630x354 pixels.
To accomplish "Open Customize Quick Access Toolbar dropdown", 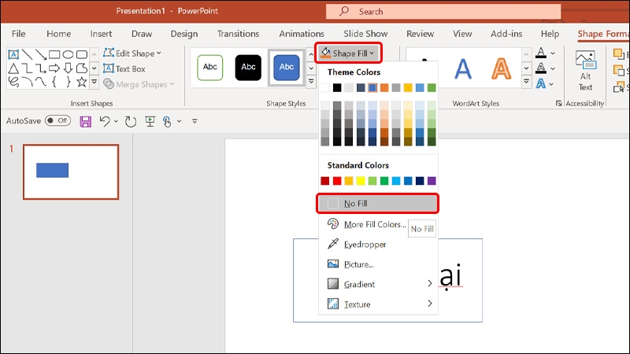I will 195,121.
